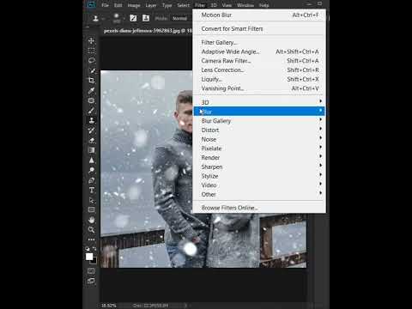The image size is (412, 309).
Task: Expand the Blur Gallery submenu
Action: coord(259,121)
